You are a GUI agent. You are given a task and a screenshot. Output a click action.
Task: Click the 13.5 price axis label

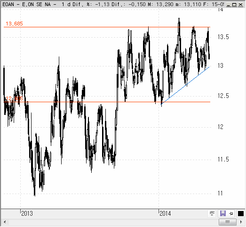pyautogui.click(x=223, y=37)
